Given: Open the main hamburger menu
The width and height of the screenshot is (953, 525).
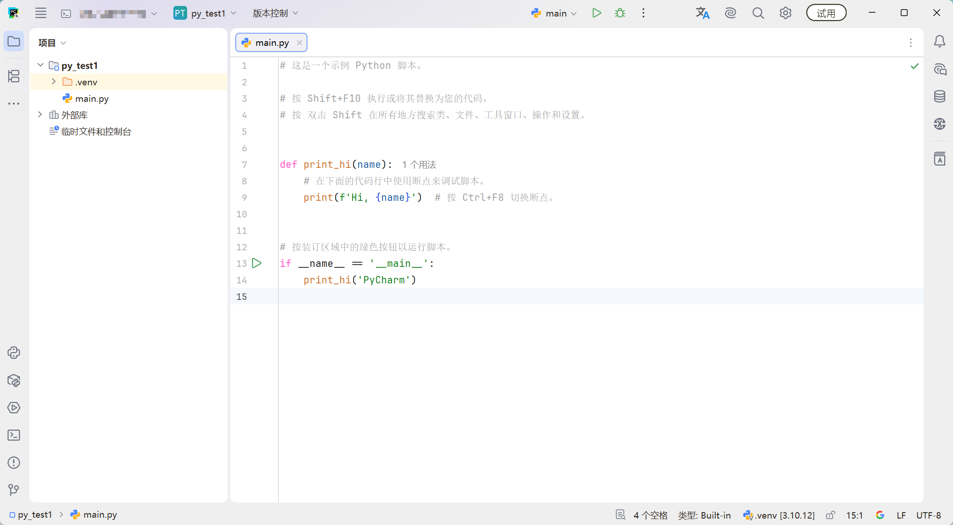Looking at the screenshot, I should pyautogui.click(x=41, y=13).
